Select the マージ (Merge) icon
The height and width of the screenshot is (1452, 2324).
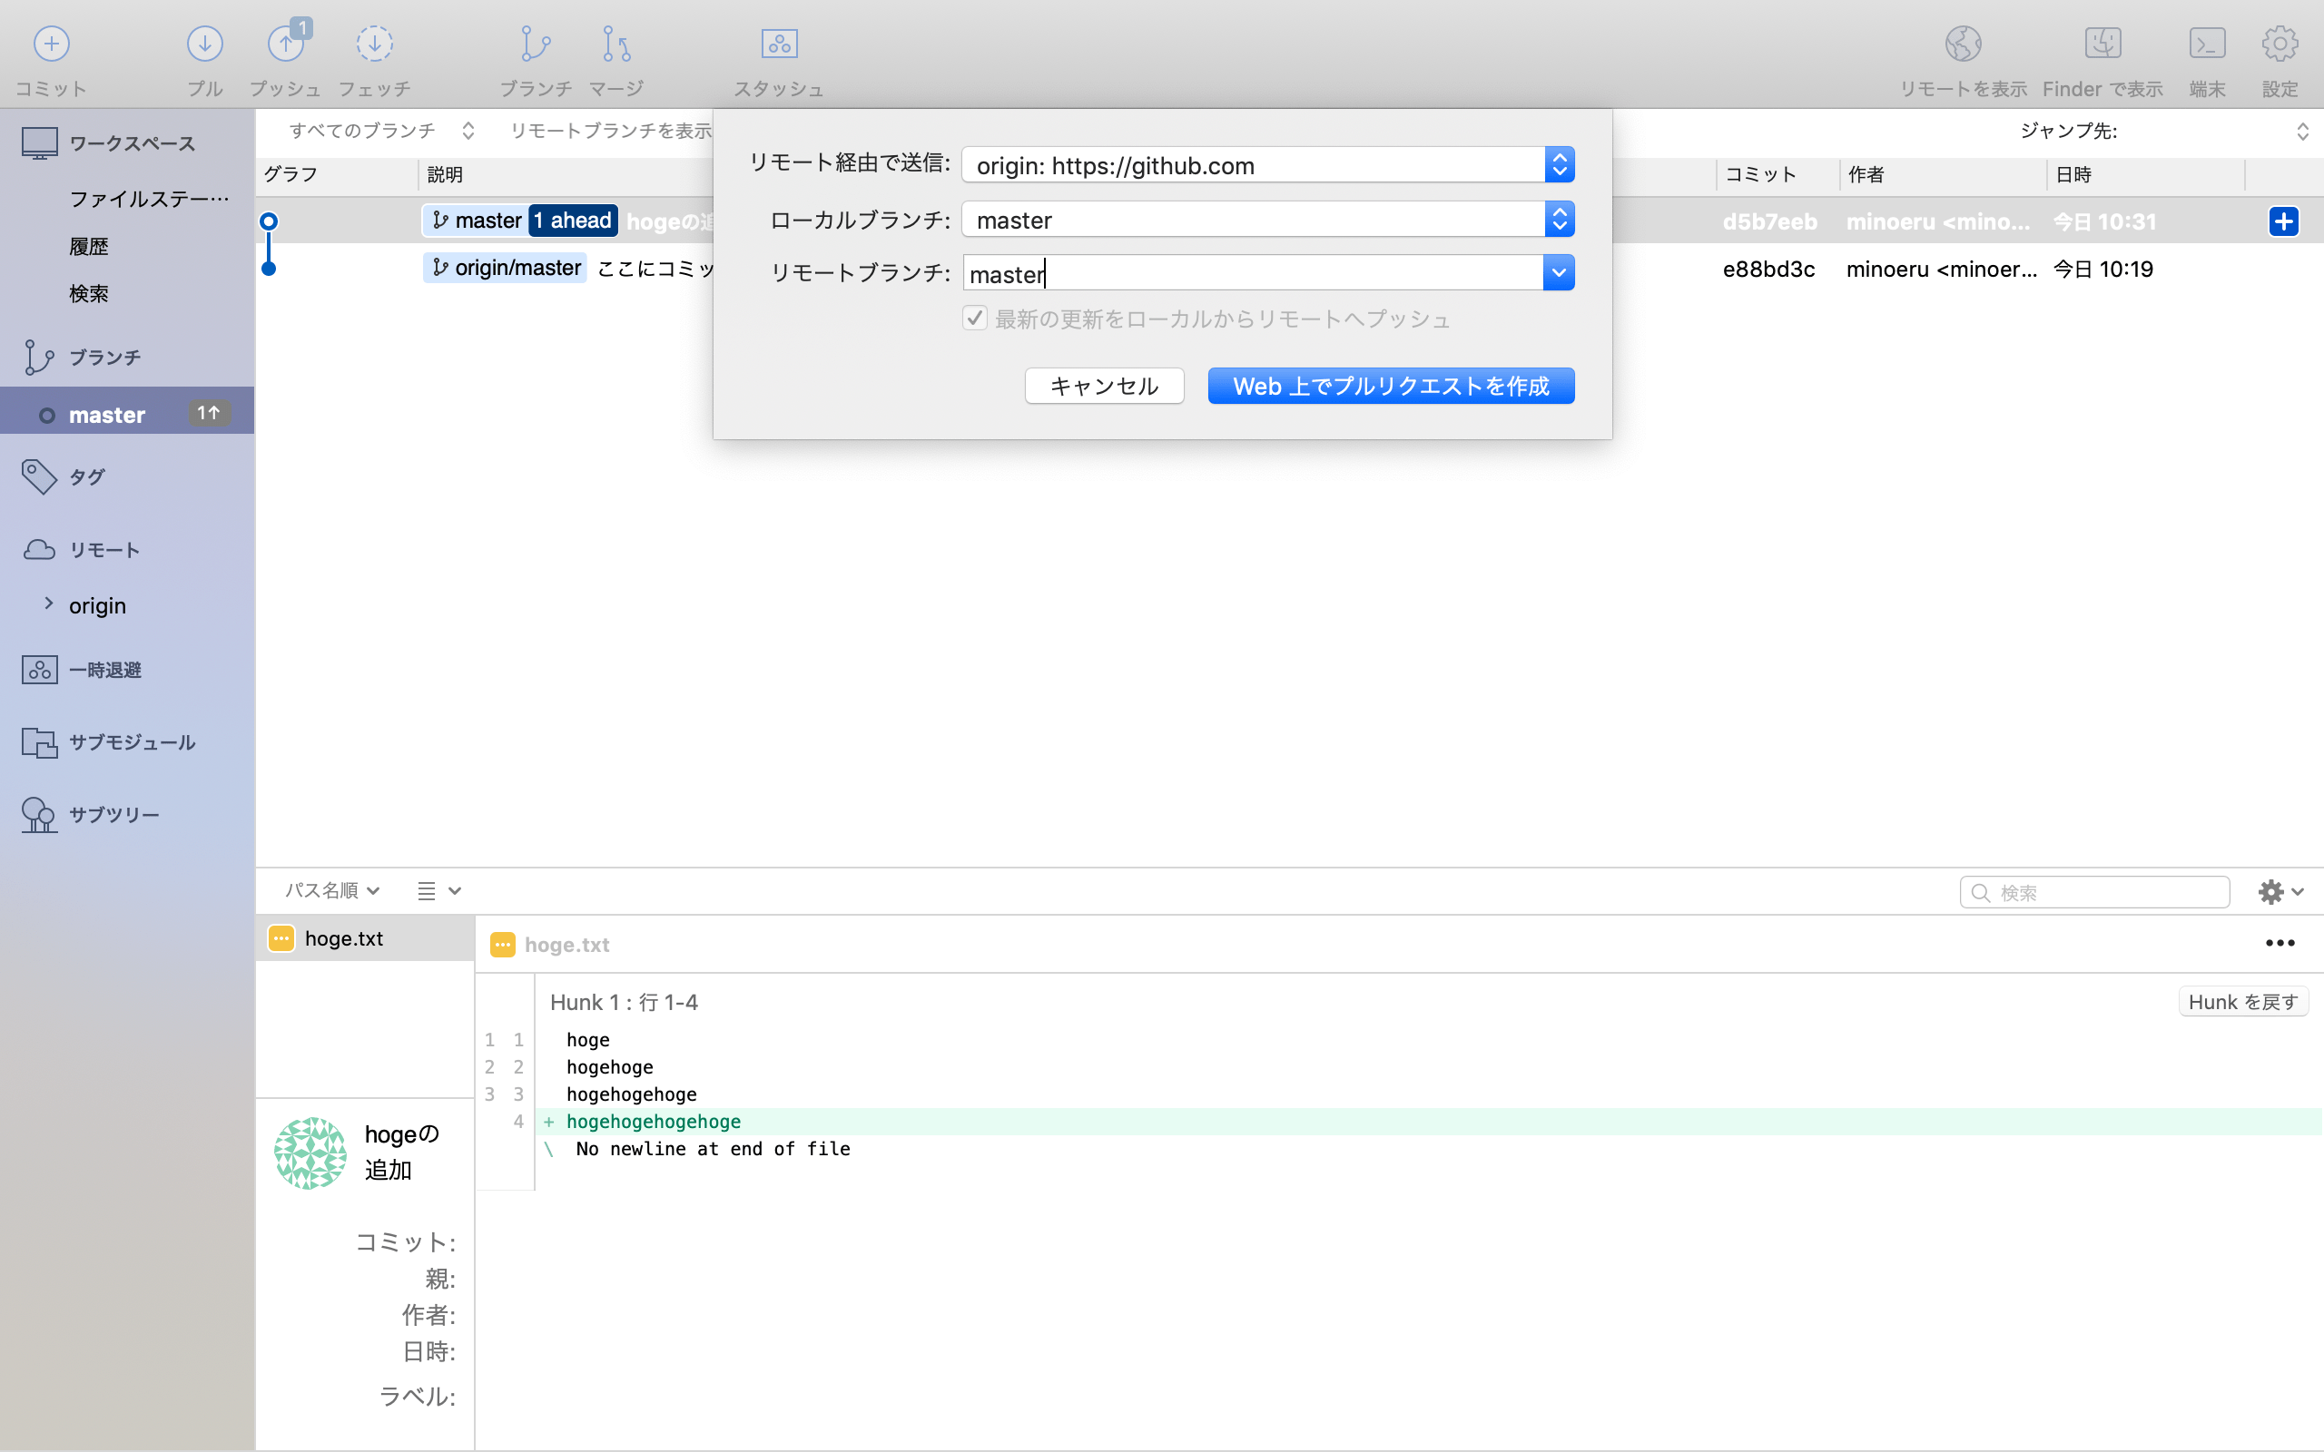click(615, 44)
